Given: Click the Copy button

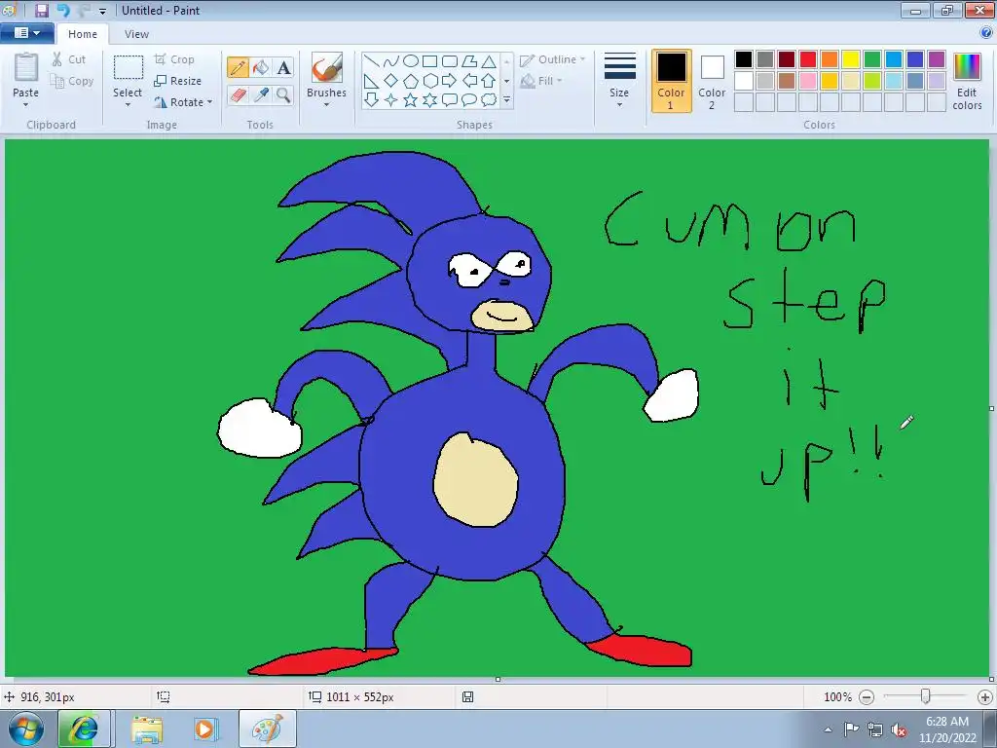Looking at the screenshot, I should (x=72, y=81).
